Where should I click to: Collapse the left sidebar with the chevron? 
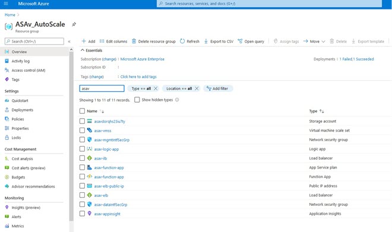pos(69,42)
